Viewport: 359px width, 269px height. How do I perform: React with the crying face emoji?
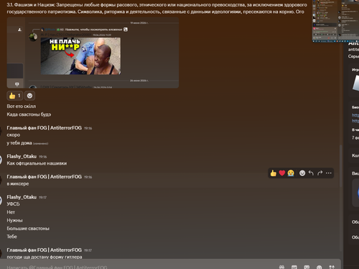[x=291, y=173]
